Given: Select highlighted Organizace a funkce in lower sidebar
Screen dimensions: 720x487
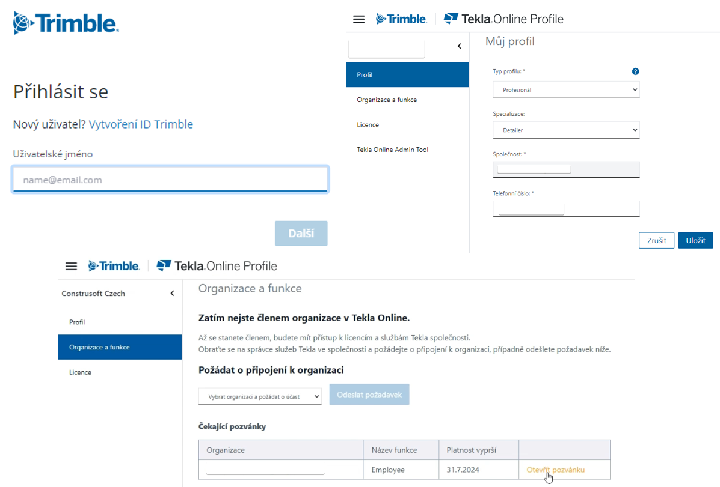Looking at the screenshot, I should pyautogui.click(x=120, y=347).
